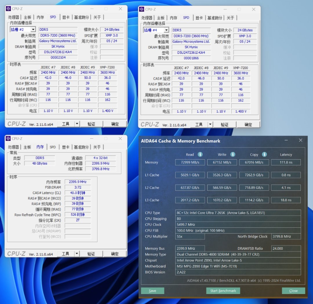The image size is (313, 304).
Task: Switch to 处理器 tab in slot #2 window
Action: (x=13, y=17)
